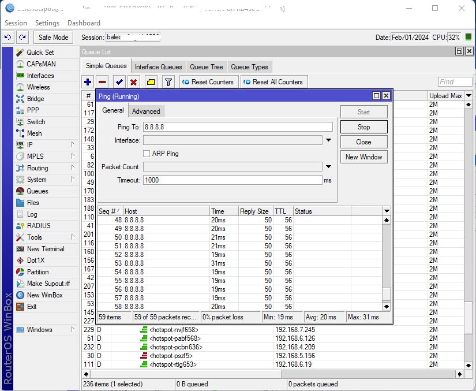The width and height of the screenshot is (476, 391).
Task: Click Reset All Counters
Action: (x=274, y=82)
